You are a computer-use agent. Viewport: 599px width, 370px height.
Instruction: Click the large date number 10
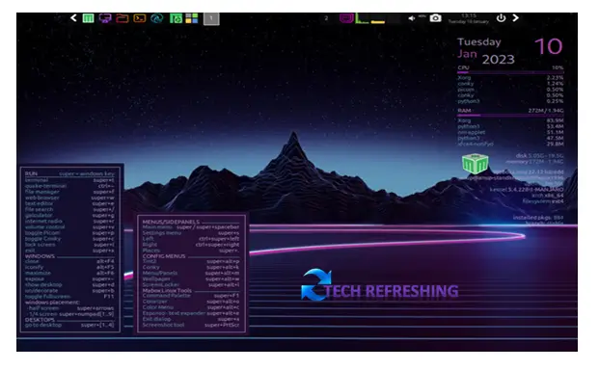(548, 46)
